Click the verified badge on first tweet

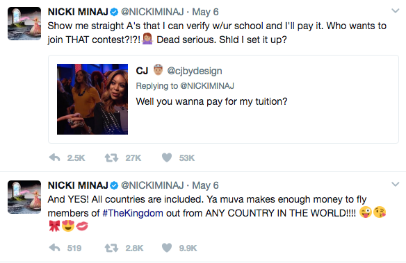pos(114,12)
